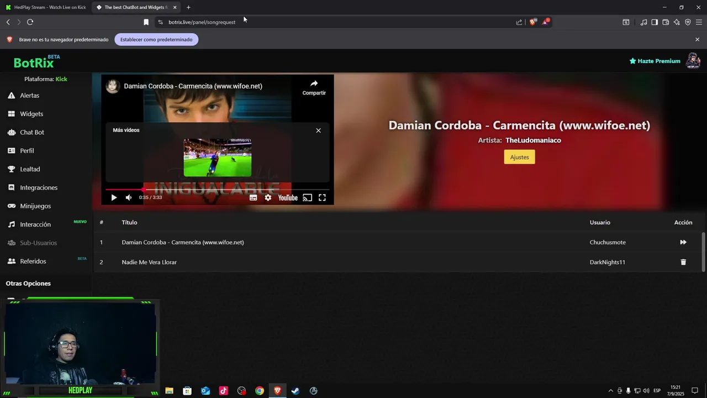Open Google Chrome from taskbar
The width and height of the screenshot is (707, 398).
click(x=260, y=391)
